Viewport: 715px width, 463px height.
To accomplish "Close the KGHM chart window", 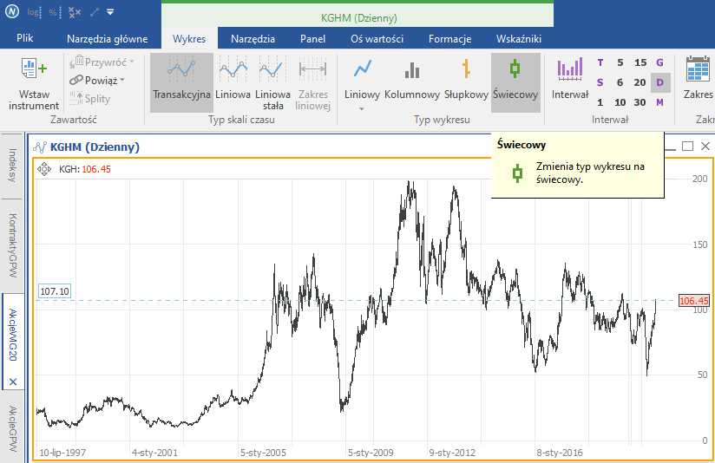I will click(705, 146).
